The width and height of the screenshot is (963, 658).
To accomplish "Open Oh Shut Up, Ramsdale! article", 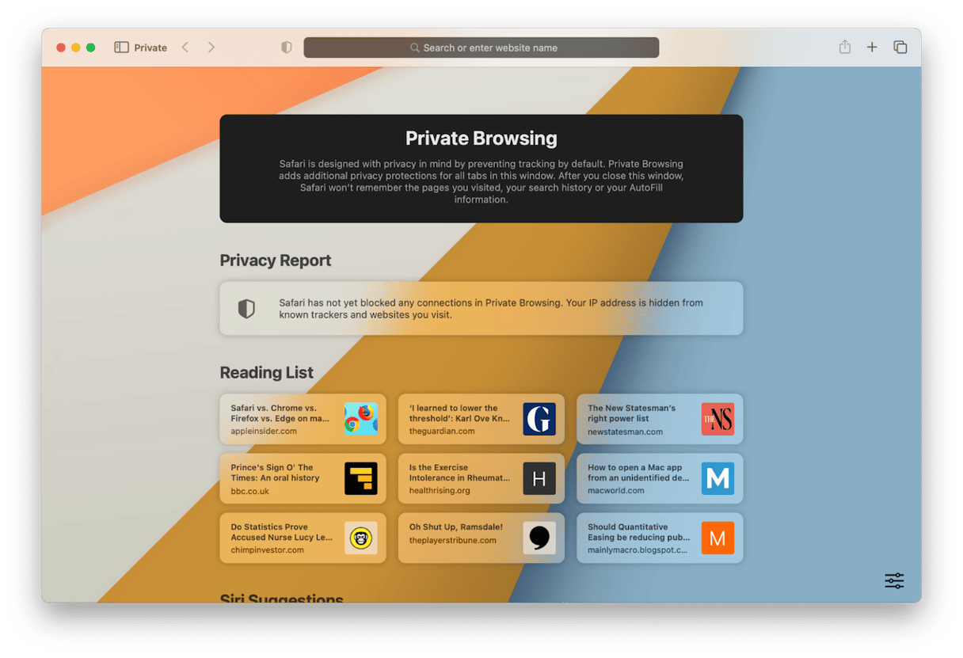I will point(459,538).
